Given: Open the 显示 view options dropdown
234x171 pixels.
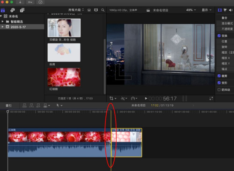Looking at the screenshot, I should pos(206,10).
